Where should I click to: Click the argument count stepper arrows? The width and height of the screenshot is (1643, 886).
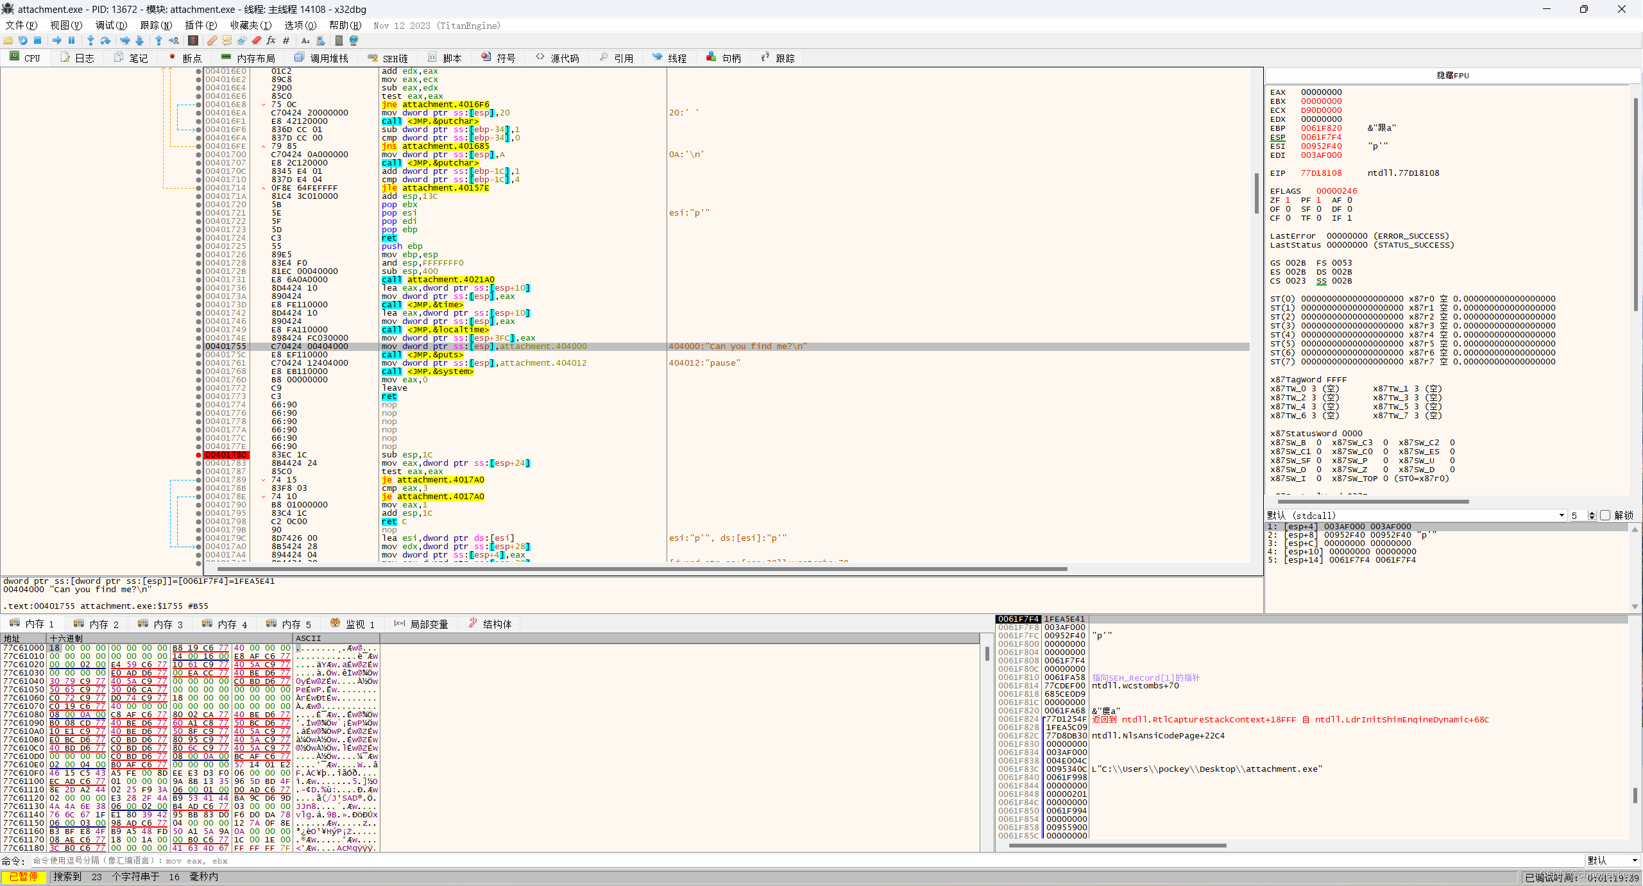pyautogui.click(x=1592, y=515)
